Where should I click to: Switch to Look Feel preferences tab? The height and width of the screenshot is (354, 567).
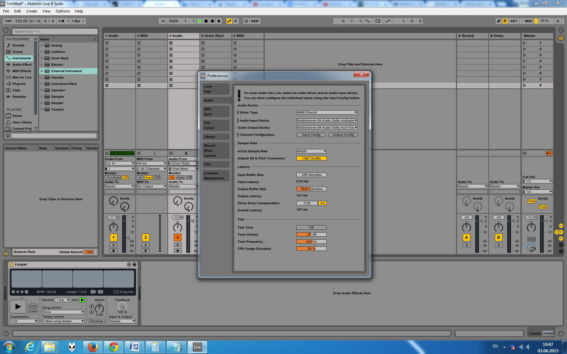216,89
